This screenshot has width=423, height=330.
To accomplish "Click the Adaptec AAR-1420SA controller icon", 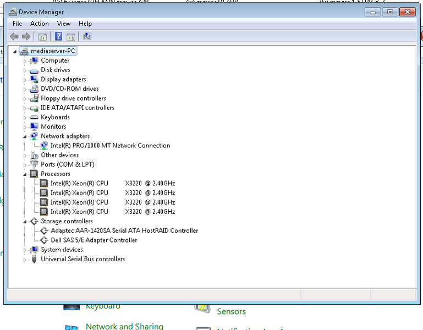I will click(x=44, y=230).
